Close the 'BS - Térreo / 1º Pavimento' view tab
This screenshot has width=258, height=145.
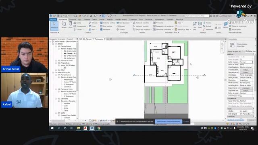tap(105, 39)
